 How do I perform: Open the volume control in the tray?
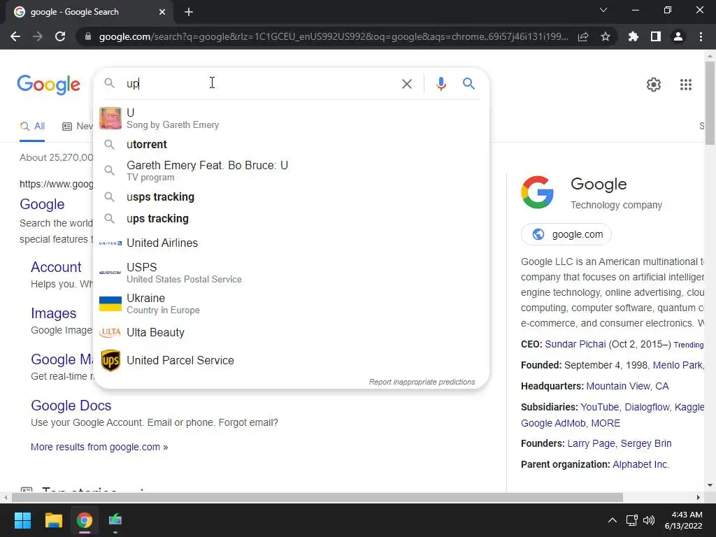[649, 520]
